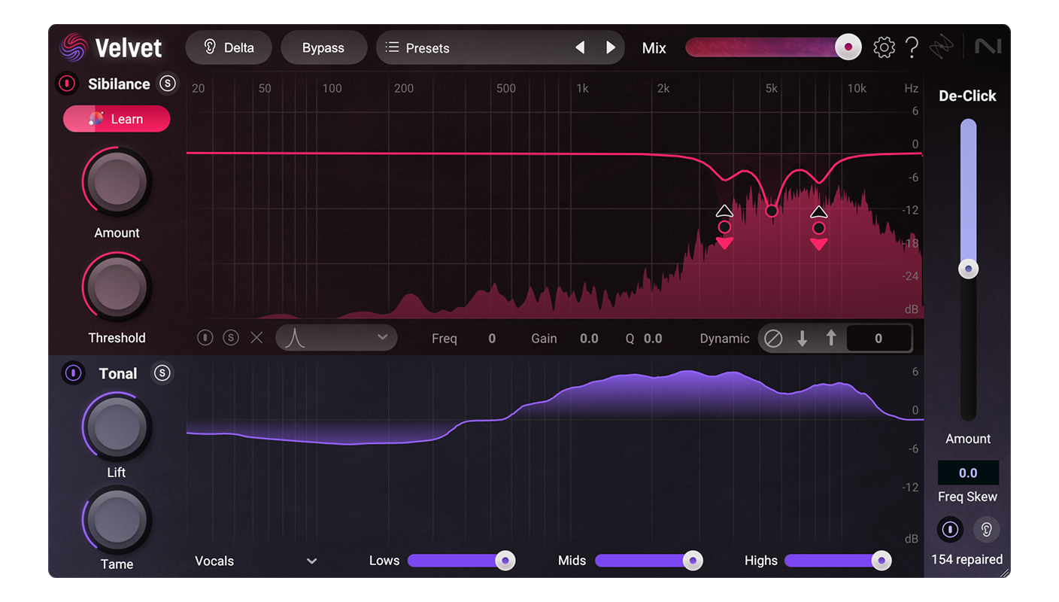Set Dynamic mode to off

[x=773, y=339]
